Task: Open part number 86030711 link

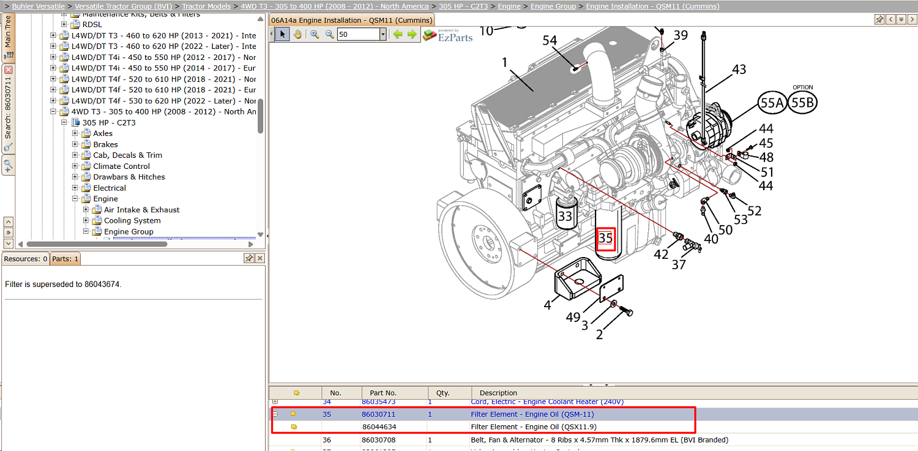Action: (379, 414)
